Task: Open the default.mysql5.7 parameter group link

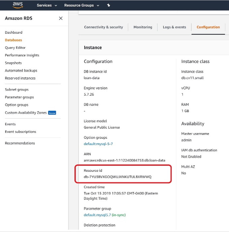Action: point(97,215)
